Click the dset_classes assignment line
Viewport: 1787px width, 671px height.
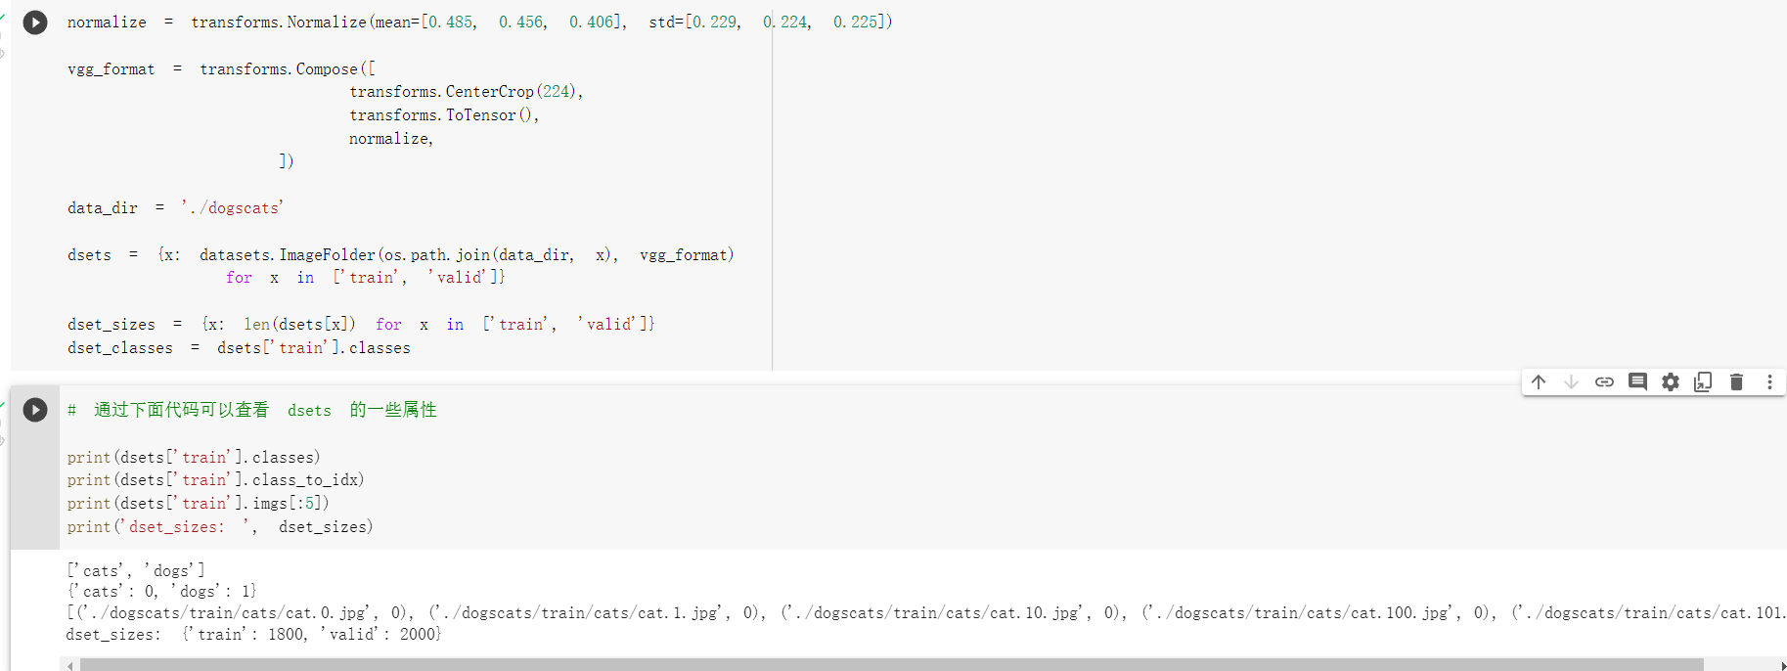click(x=239, y=348)
